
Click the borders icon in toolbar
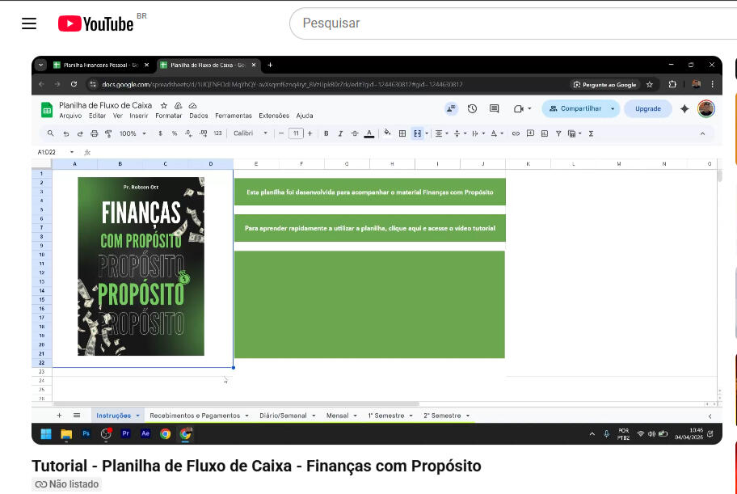[402, 133]
